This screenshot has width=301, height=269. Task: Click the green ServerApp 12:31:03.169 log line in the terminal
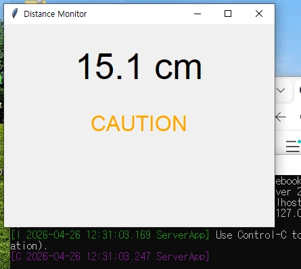tap(110, 235)
